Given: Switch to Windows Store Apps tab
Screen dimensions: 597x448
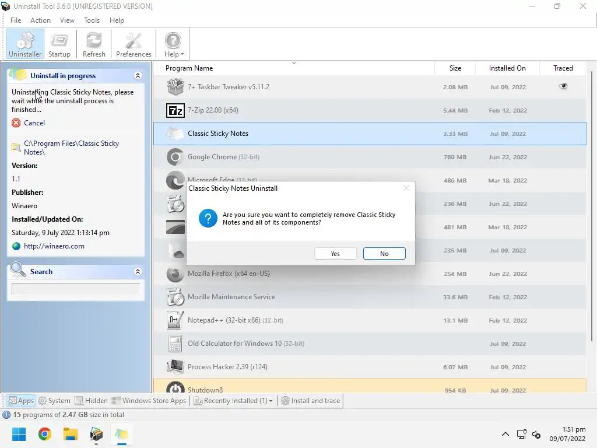Looking at the screenshot, I should click(x=149, y=401).
